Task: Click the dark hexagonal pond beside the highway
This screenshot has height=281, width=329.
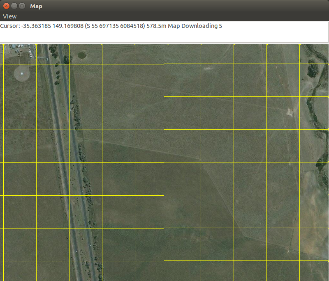Action: pyautogui.click(x=82, y=55)
